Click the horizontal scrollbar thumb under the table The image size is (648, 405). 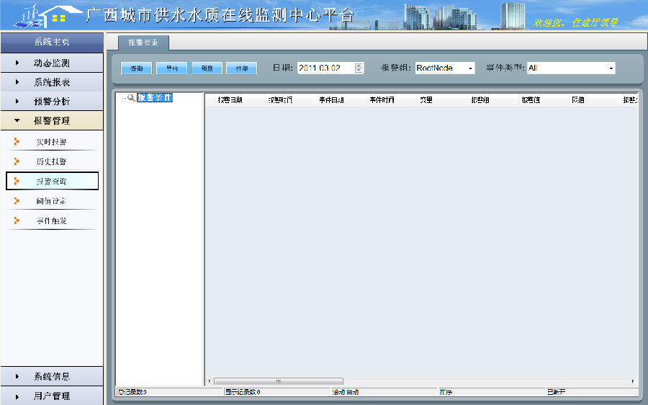(278, 381)
